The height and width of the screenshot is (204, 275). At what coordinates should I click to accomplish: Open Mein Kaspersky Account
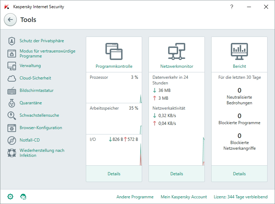click(x=184, y=197)
